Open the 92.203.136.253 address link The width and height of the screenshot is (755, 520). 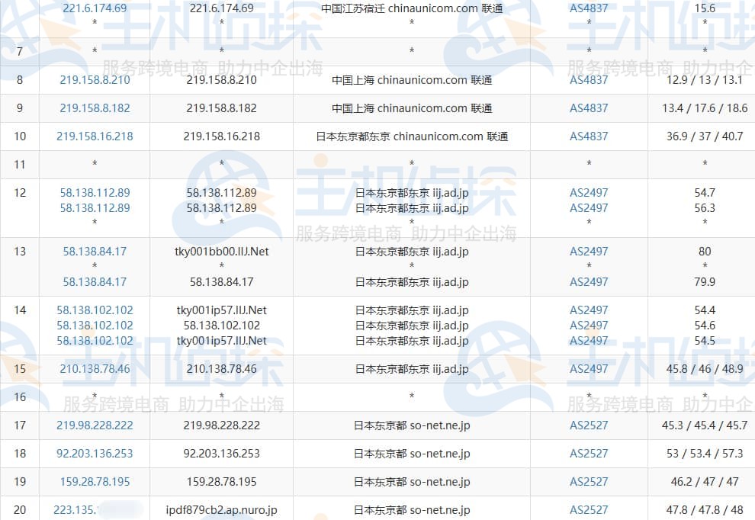click(x=94, y=453)
